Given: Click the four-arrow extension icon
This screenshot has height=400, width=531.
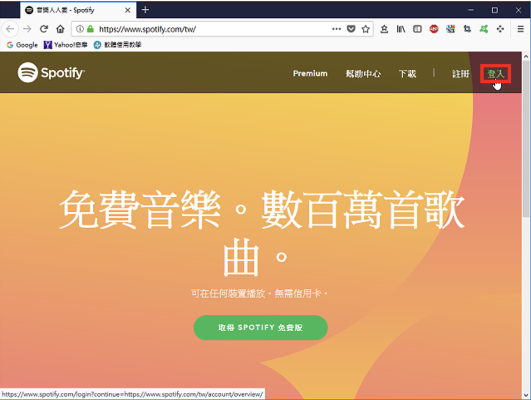Looking at the screenshot, I should 500,29.
